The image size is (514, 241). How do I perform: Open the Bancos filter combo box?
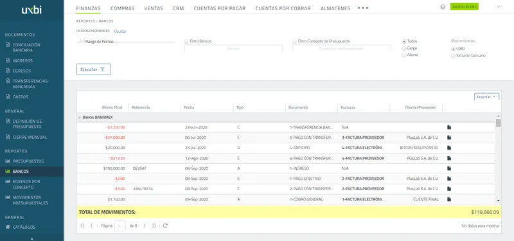tap(233, 48)
